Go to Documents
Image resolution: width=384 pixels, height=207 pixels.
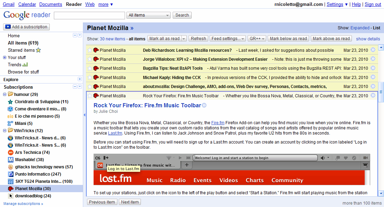point(51,4)
